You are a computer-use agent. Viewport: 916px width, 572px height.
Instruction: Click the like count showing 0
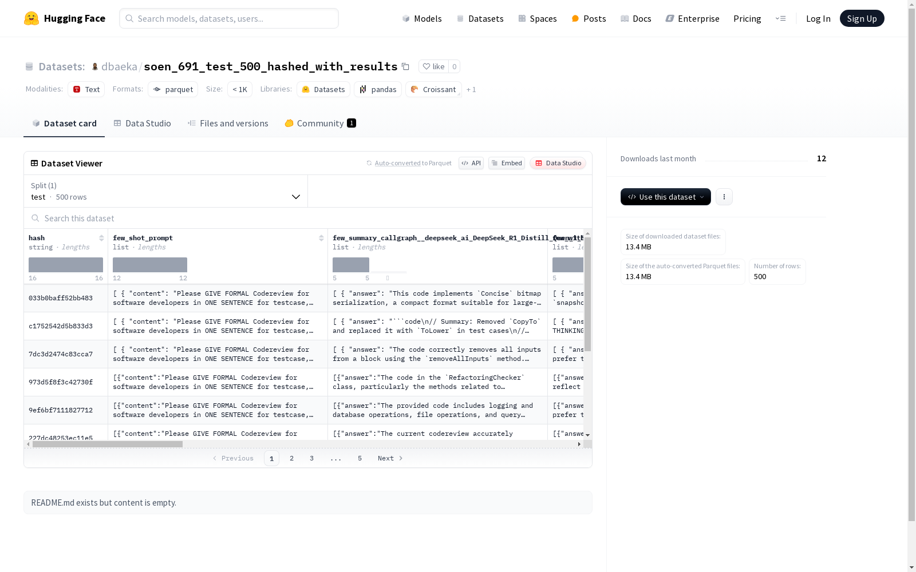click(x=455, y=66)
